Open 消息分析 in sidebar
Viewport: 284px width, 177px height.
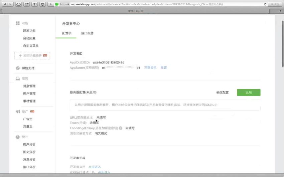click(x=29, y=160)
